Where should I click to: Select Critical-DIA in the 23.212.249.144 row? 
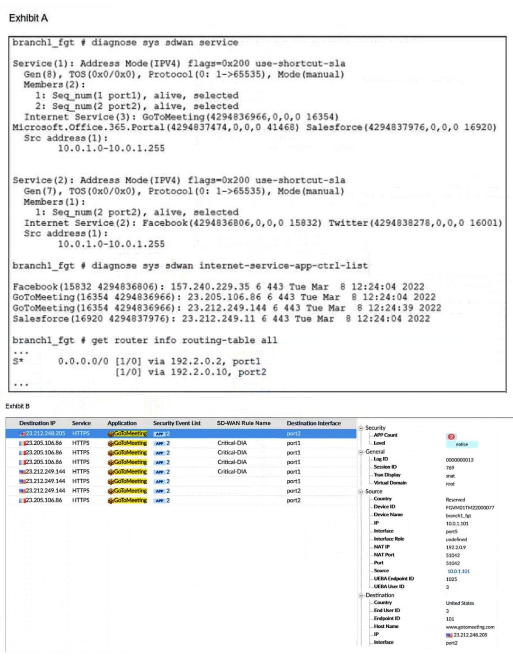[232, 472]
